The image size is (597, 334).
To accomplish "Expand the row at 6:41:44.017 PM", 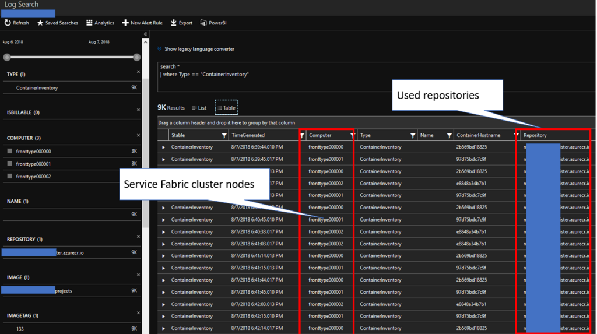I will [x=163, y=280].
